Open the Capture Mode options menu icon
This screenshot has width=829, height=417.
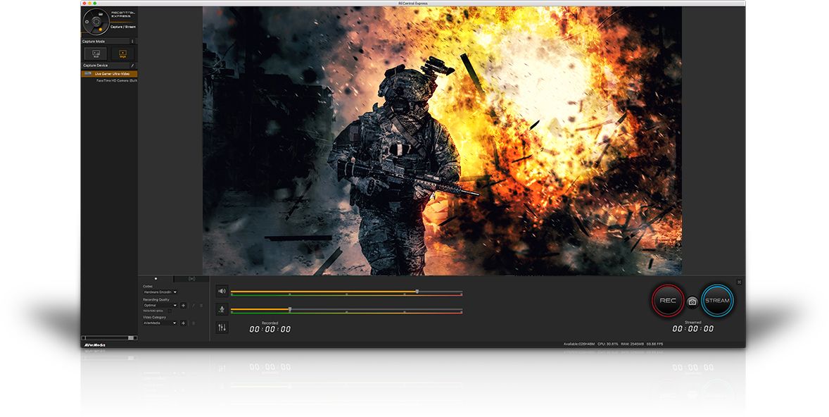(132, 42)
